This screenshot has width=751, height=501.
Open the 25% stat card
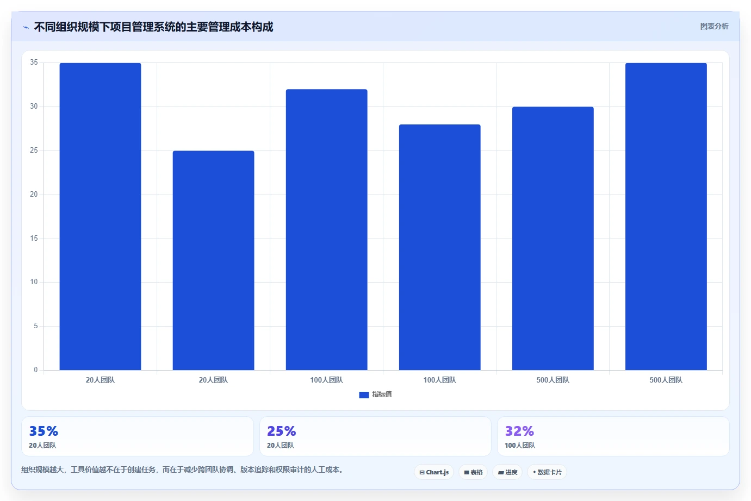tap(375, 436)
